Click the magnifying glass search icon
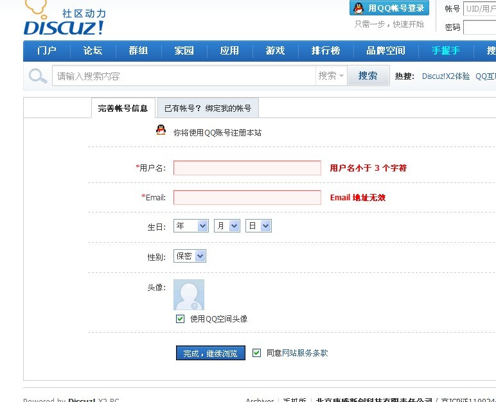496x402 pixels. [38, 76]
